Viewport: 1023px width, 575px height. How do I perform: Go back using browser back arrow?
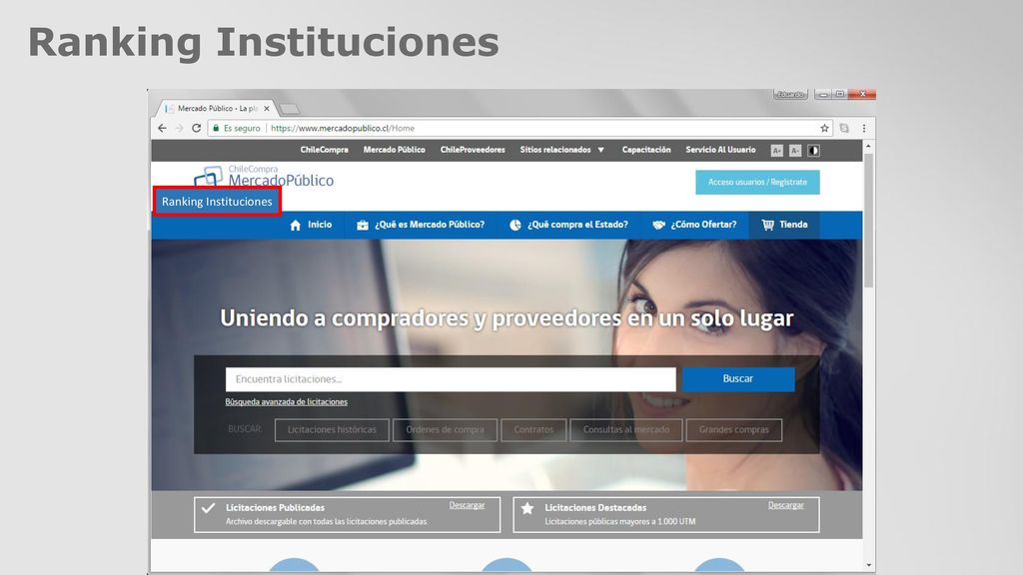[163, 129]
